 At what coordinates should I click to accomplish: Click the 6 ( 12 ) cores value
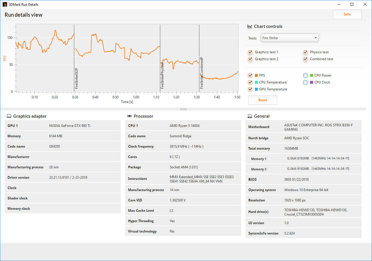pyautogui.click(x=175, y=157)
